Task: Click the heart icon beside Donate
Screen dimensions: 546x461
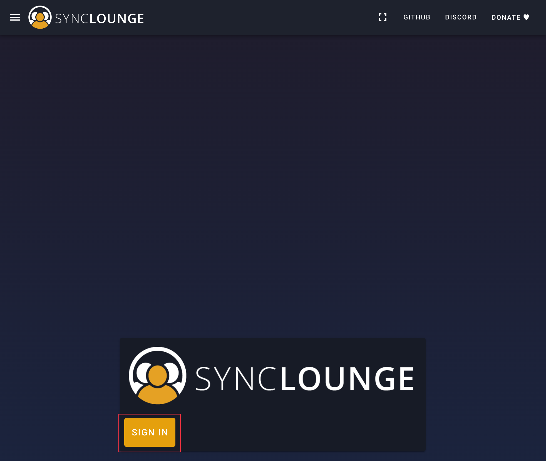Action: pos(526,17)
